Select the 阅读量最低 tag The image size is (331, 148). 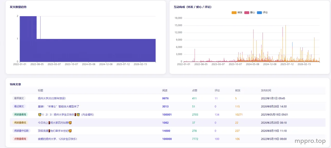[20, 123]
